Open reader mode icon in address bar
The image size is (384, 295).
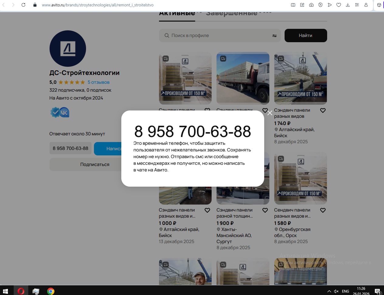pos(293,5)
